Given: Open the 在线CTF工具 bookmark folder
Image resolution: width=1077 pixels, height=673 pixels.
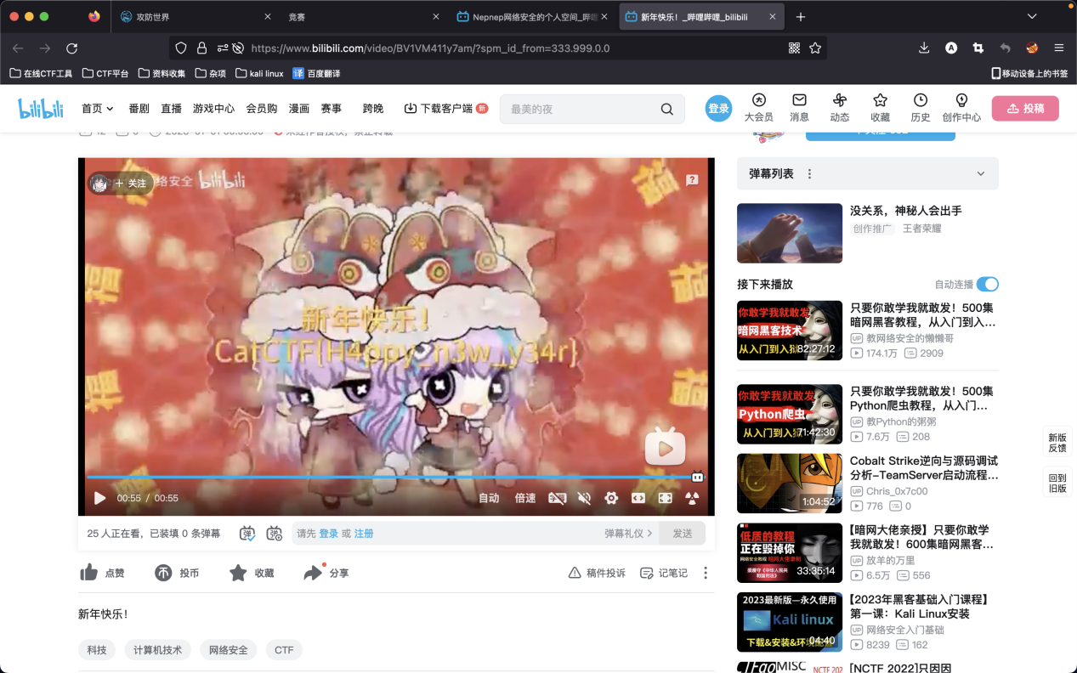Looking at the screenshot, I should (x=41, y=74).
